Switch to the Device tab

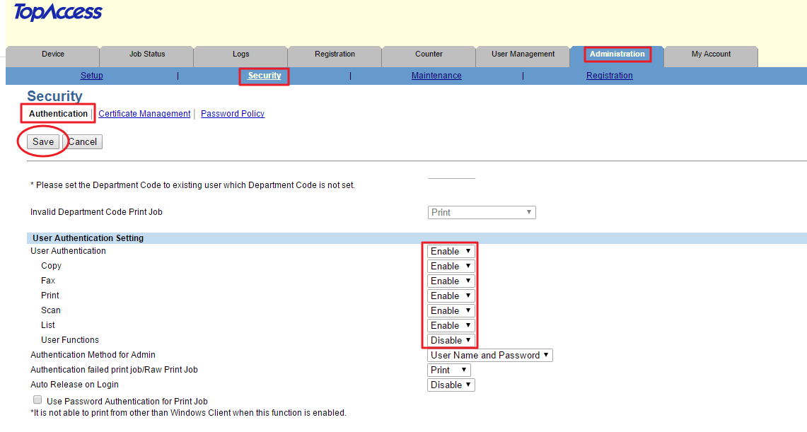pyautogui.click(x=52, y=54)
